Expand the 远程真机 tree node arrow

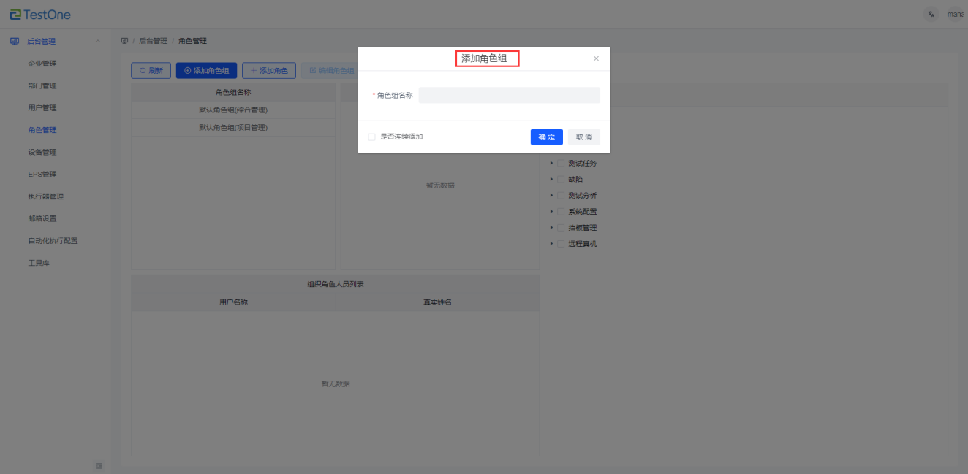coord(551,243)
